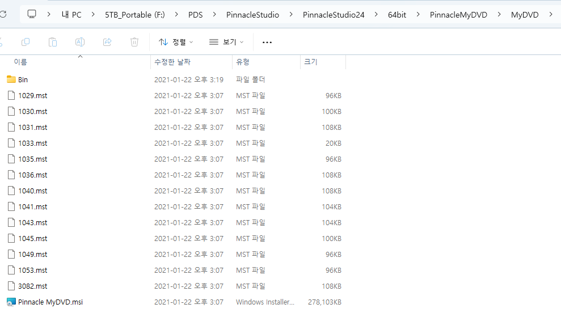Viewport: 561px width, 321px height.
Task: Click the Paste clipboard icon
Action: [x=53, y=42]
